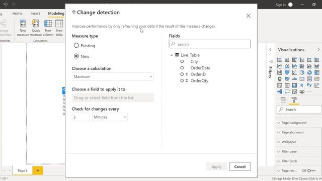Switch to the Home ribbon tab

[x=17, y=14]
